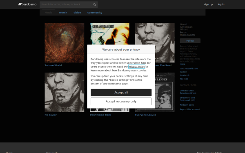The image size is (245, 153).
Task: Select the music tab
Action: (x=49, y=13)
